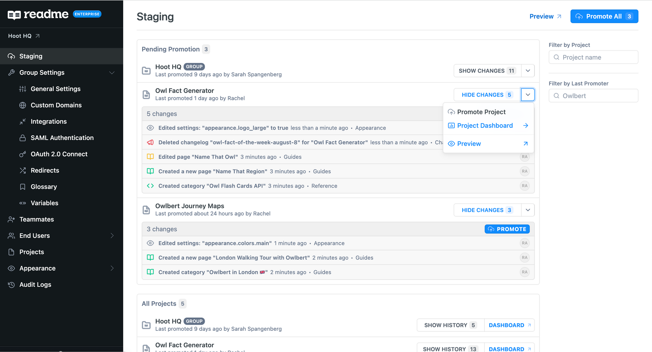This screenshot has height=352, width=652.
Task: Click the Appearance eye icon in sidebar
Action: pos(11,268)
